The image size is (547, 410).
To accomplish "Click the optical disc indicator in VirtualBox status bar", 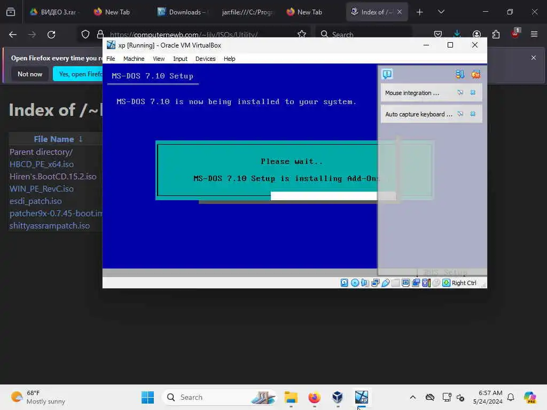I will point(355,283).
